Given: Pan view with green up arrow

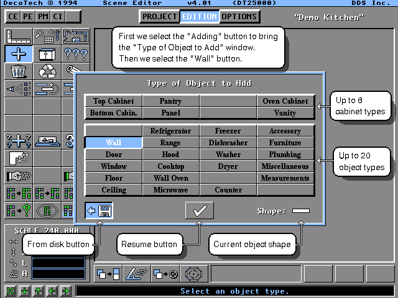Looking at the screenshot, I should click(39, 291).
